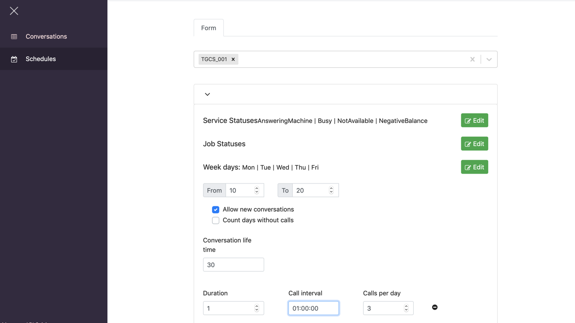Collapse the schedule panel chevron

pos(207,94)
